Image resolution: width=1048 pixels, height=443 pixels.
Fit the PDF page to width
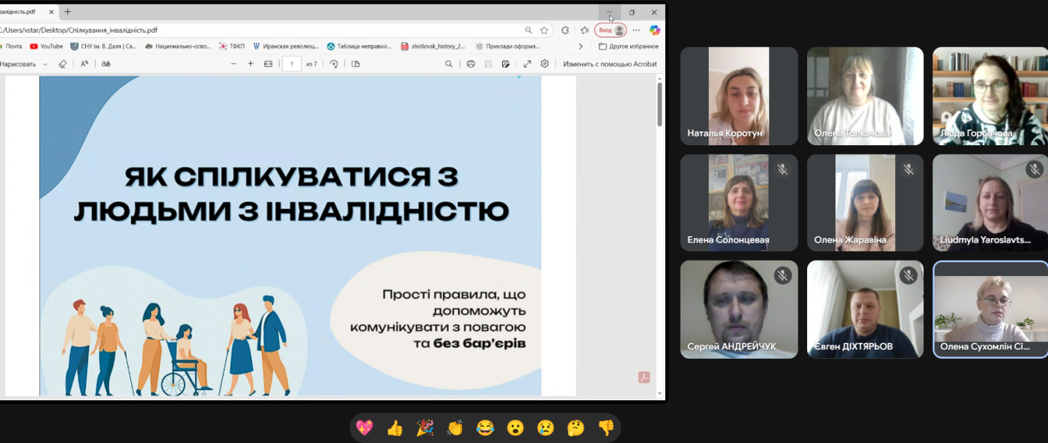coord(268,64)
